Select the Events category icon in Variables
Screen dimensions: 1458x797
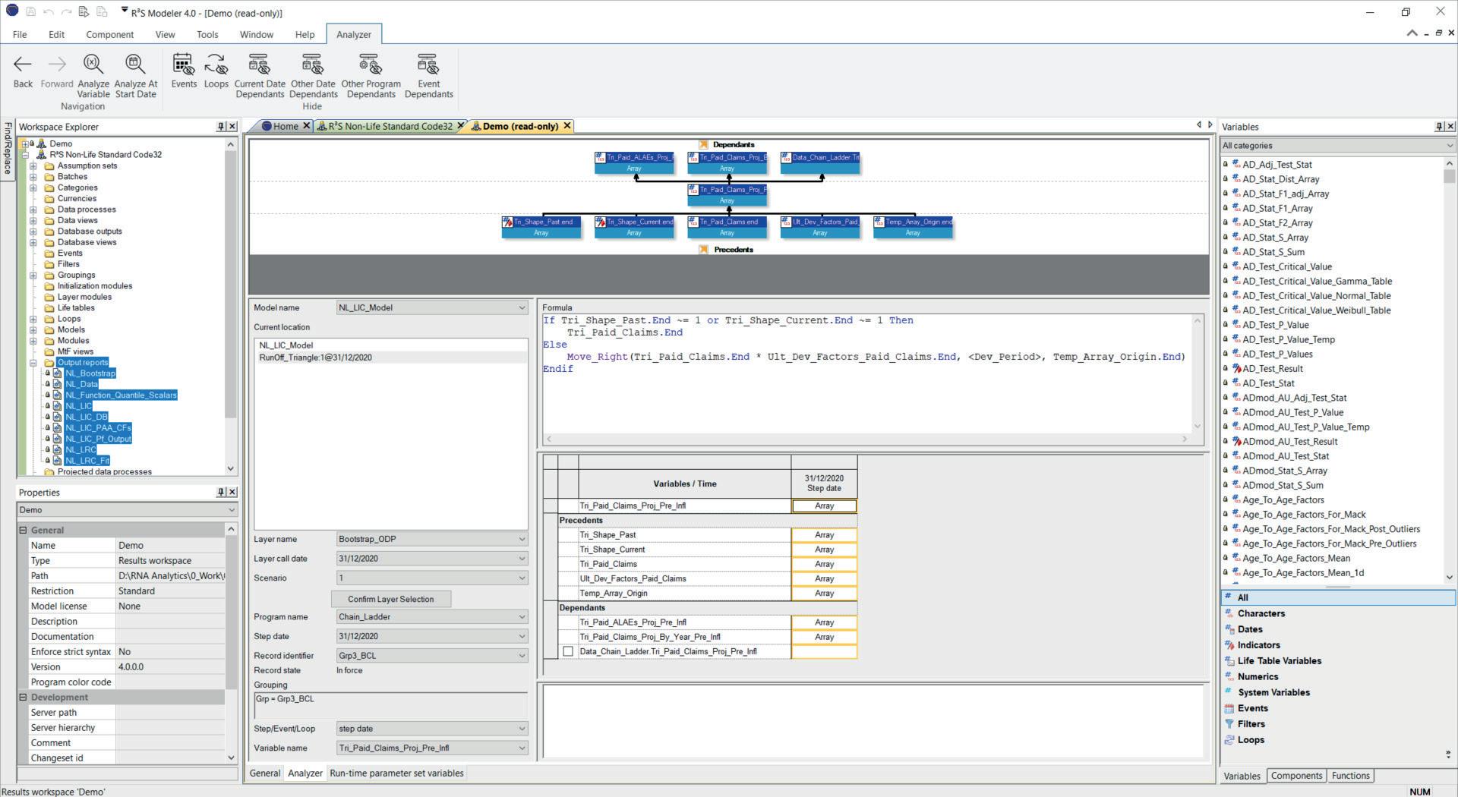(1229, 708)
